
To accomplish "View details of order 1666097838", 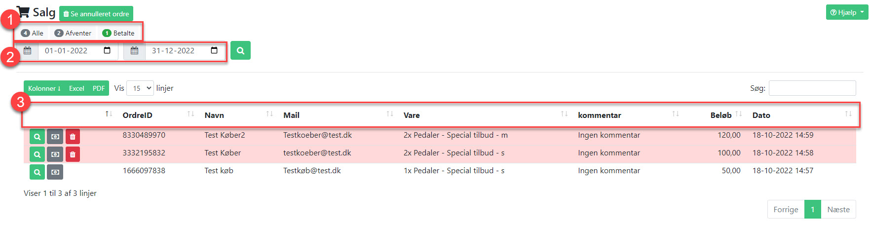I will coord(37,172).
